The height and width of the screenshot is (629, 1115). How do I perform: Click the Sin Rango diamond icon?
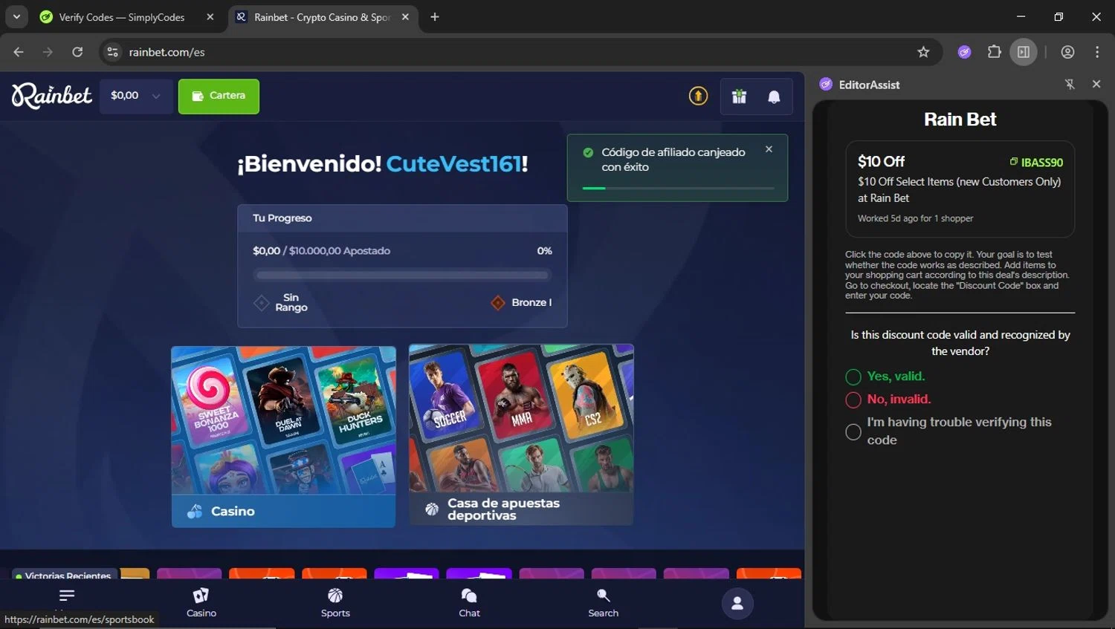[x=262, y=302]
